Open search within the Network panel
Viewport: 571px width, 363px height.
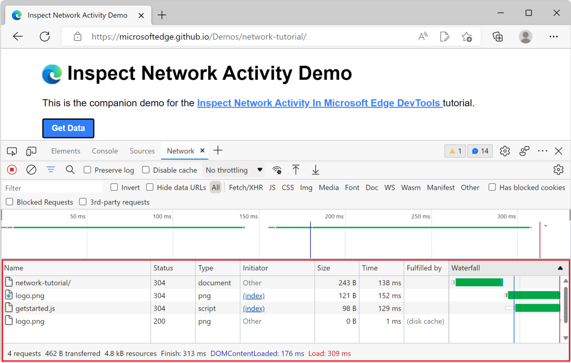coord(70,170)
